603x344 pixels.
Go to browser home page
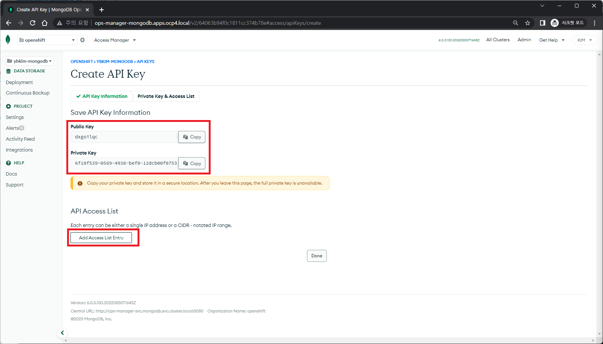[45, 23]
